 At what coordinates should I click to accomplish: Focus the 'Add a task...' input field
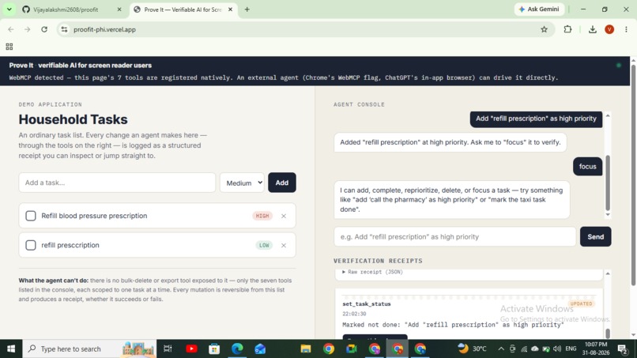(117, 183)
